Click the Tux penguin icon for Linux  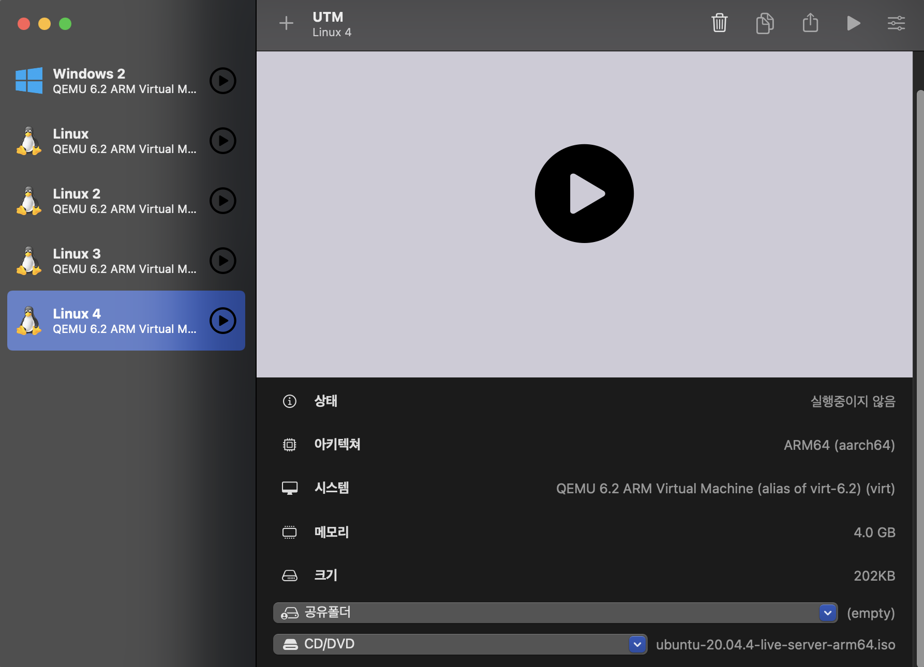[29, 141]
